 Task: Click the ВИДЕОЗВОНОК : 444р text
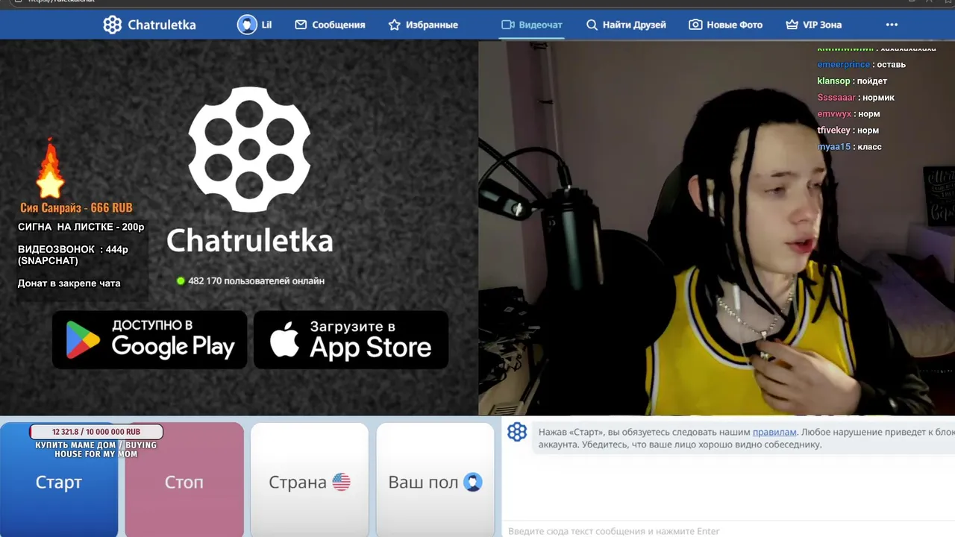point(73,249)
